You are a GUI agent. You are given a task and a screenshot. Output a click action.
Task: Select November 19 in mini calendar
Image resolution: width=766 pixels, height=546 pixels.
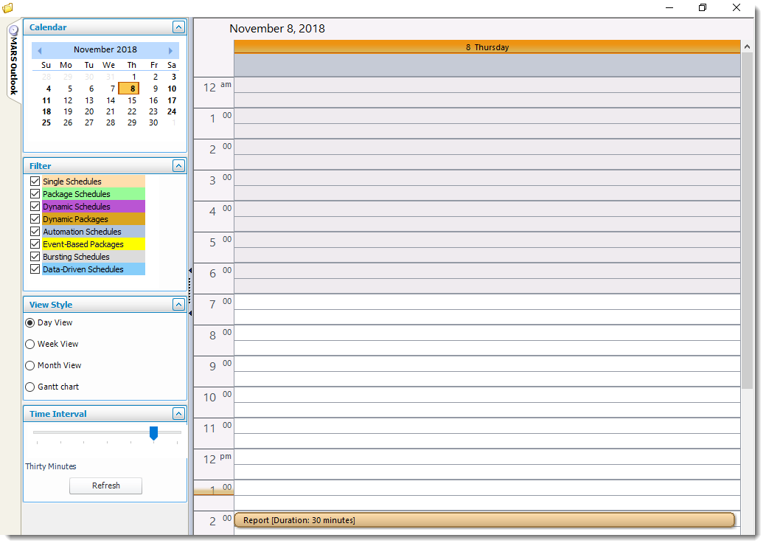[x=68, y=111]
